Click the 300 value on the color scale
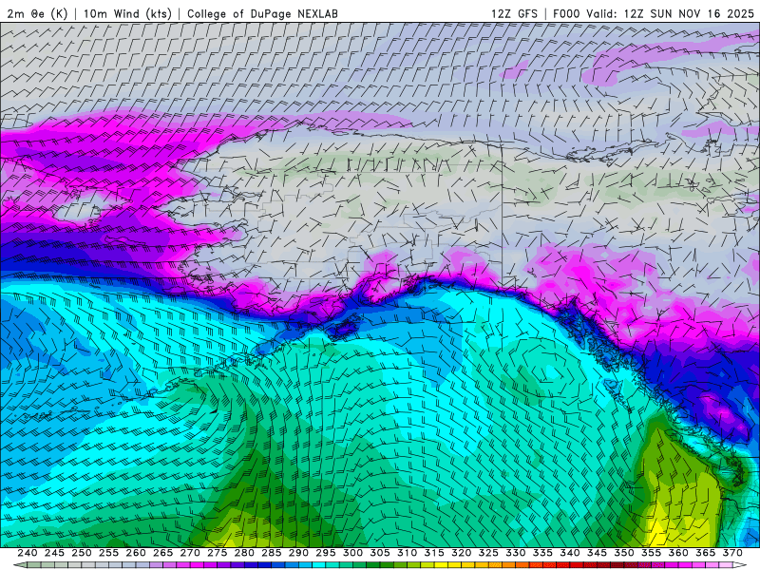Viewport: 760px width, 570px height. 352,553
